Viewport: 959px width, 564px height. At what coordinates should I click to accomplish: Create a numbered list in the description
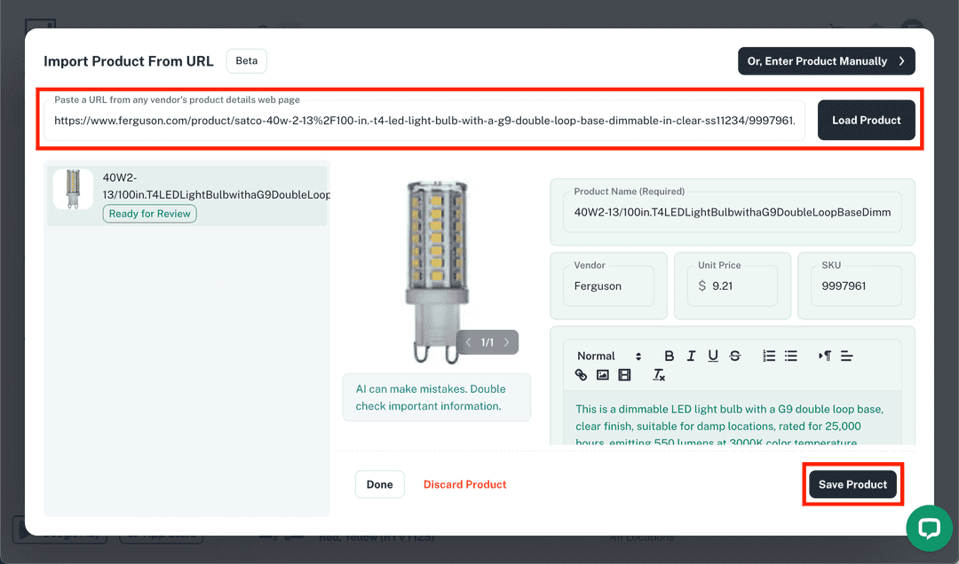click(769, 355)
